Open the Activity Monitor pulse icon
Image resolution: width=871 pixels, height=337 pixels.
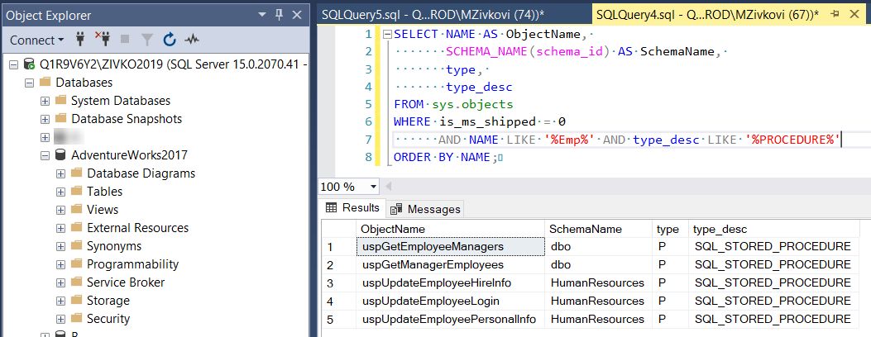click(x=192, y=40)
